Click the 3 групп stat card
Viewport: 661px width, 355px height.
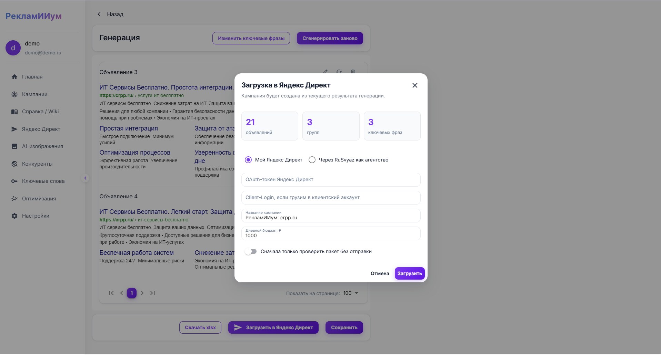[331, 126]
